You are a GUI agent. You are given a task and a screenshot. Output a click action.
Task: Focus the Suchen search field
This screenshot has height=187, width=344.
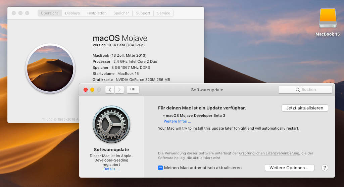pyautogui.click(x=305, y=90)
